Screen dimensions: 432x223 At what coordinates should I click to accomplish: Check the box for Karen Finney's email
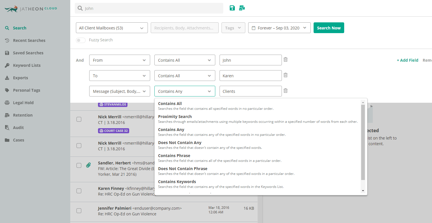[x=79, y=191]
